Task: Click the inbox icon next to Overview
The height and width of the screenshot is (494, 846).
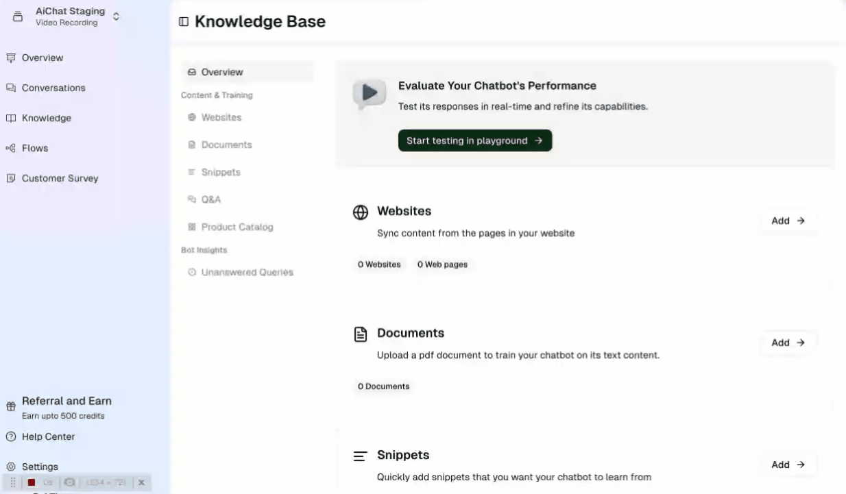Action: coord(192,72)
